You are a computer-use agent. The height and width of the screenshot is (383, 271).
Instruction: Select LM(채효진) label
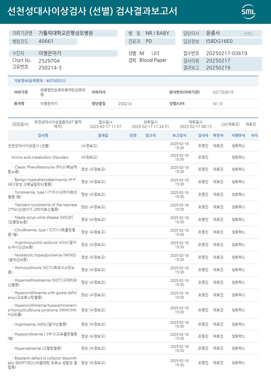tap(231, 124)
